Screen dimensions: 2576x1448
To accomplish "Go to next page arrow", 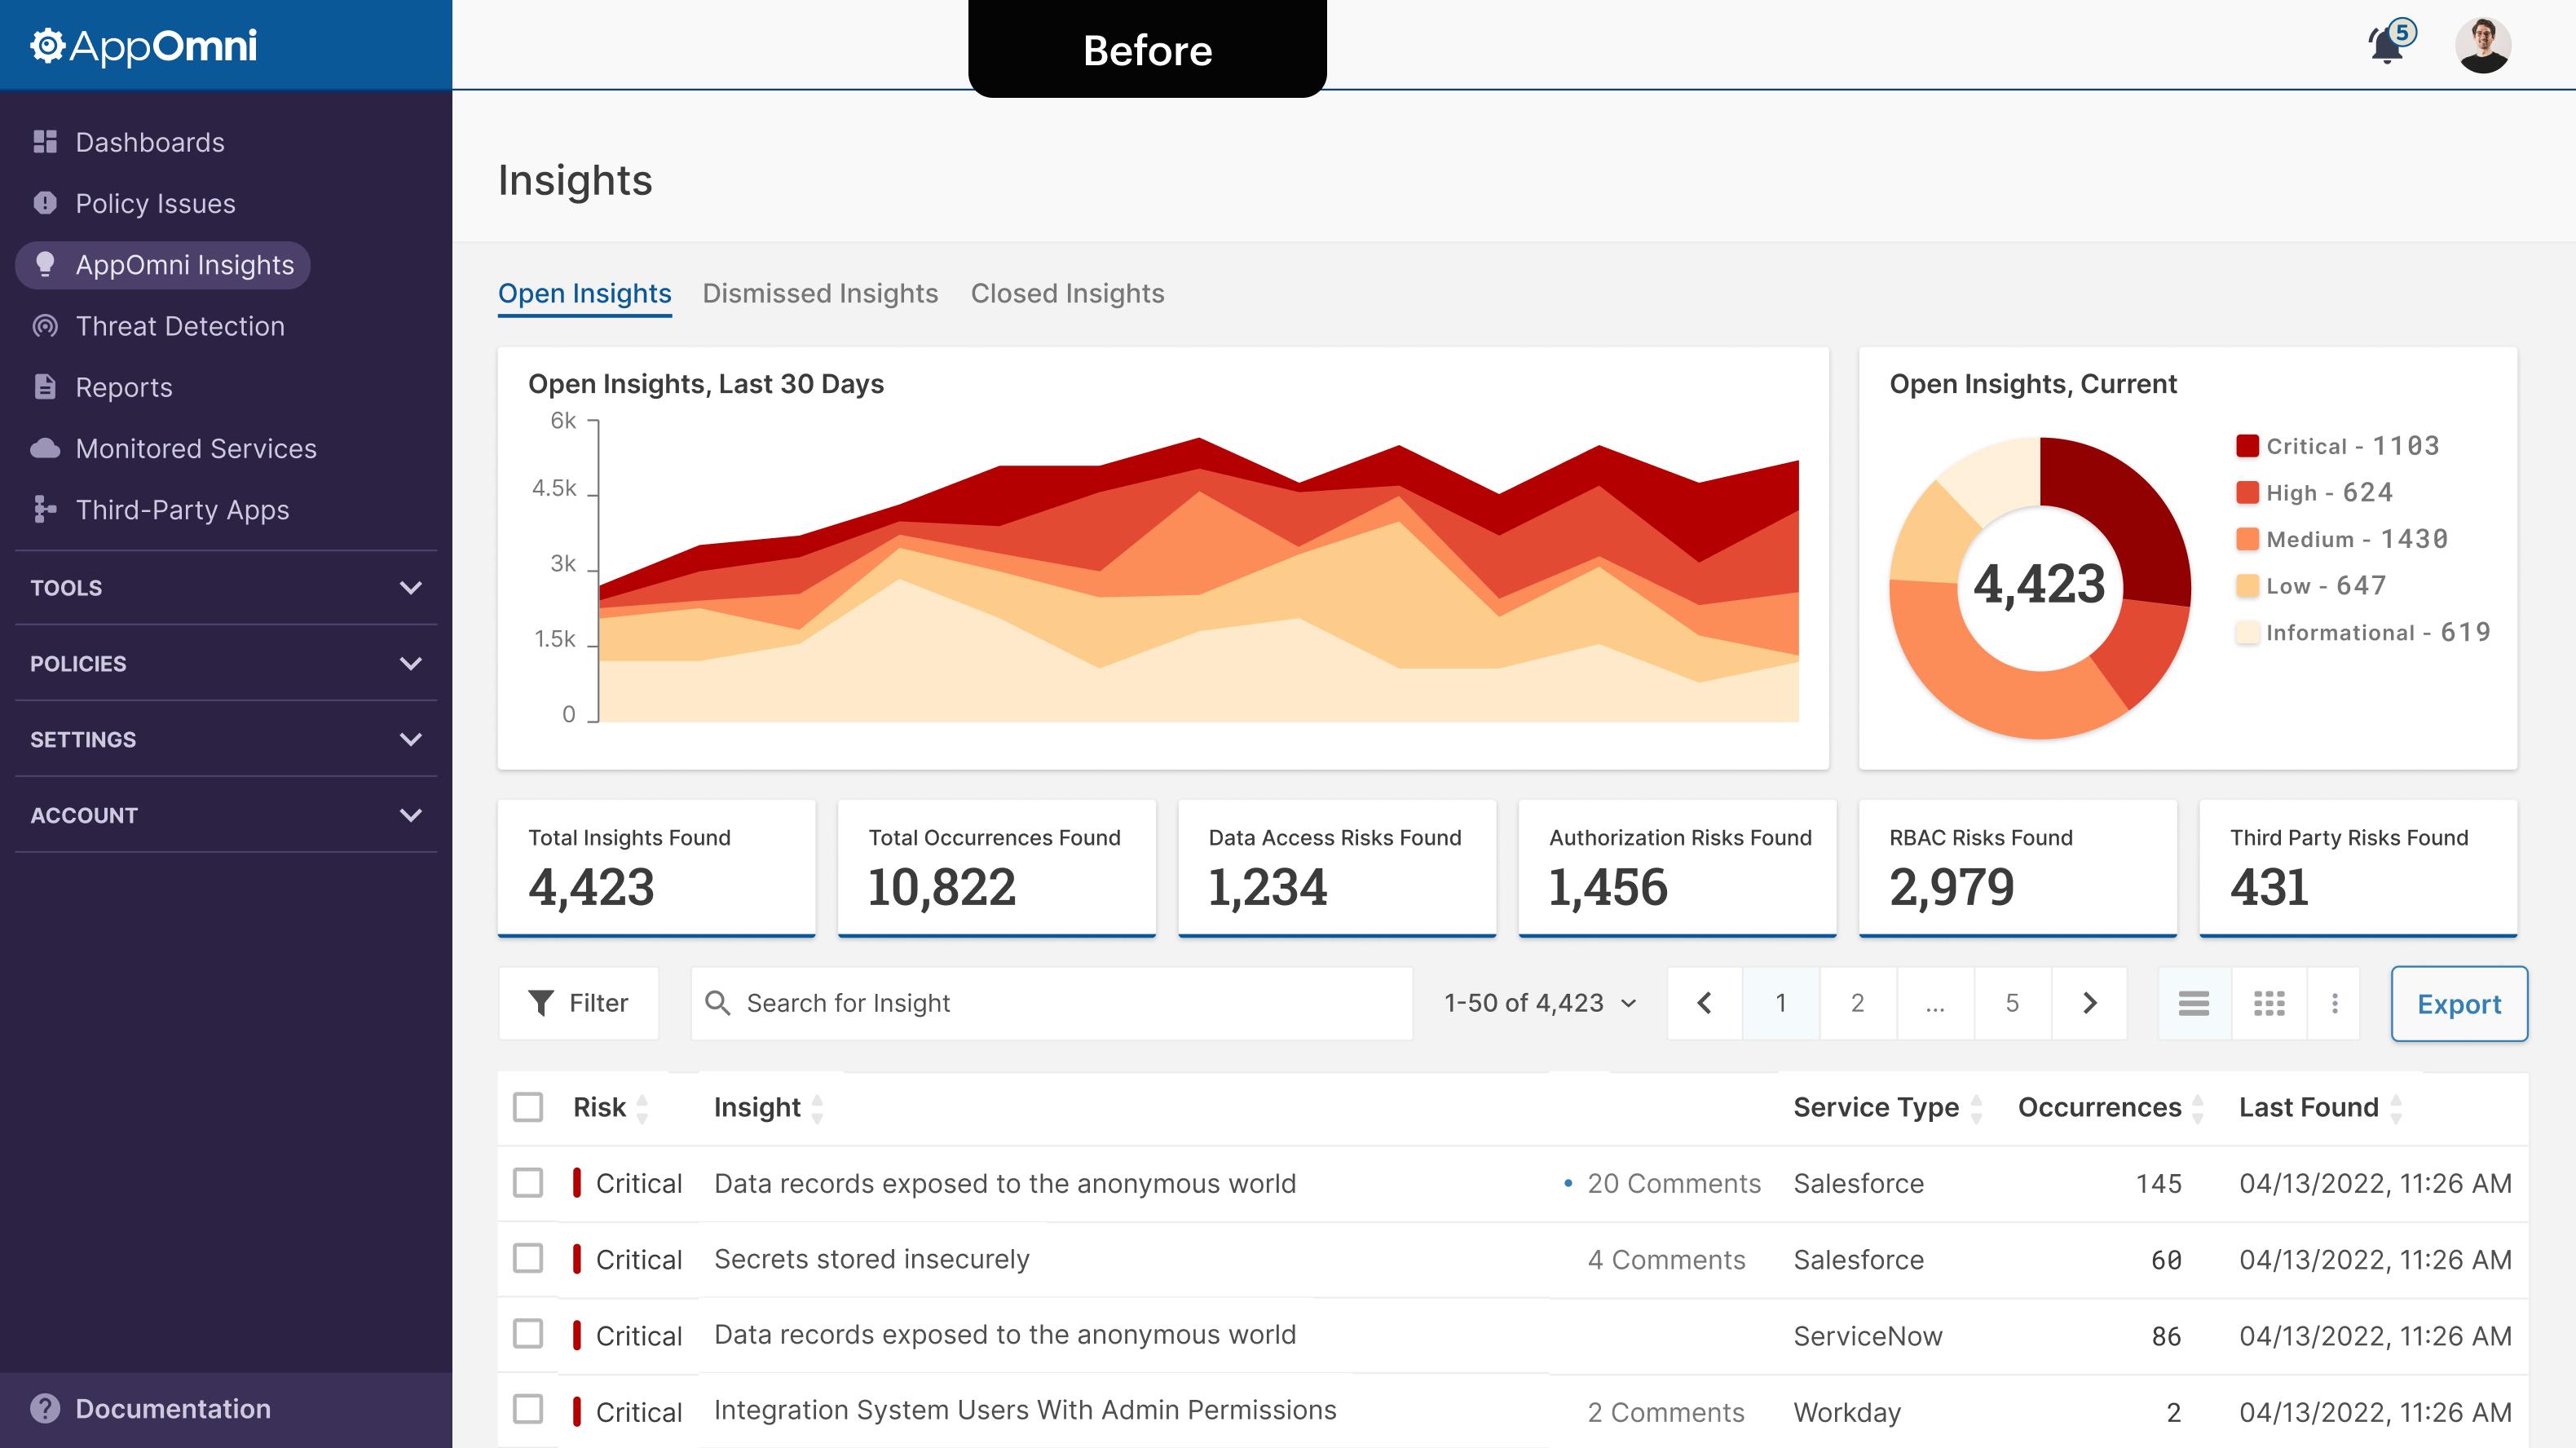I will 2089,1003.
